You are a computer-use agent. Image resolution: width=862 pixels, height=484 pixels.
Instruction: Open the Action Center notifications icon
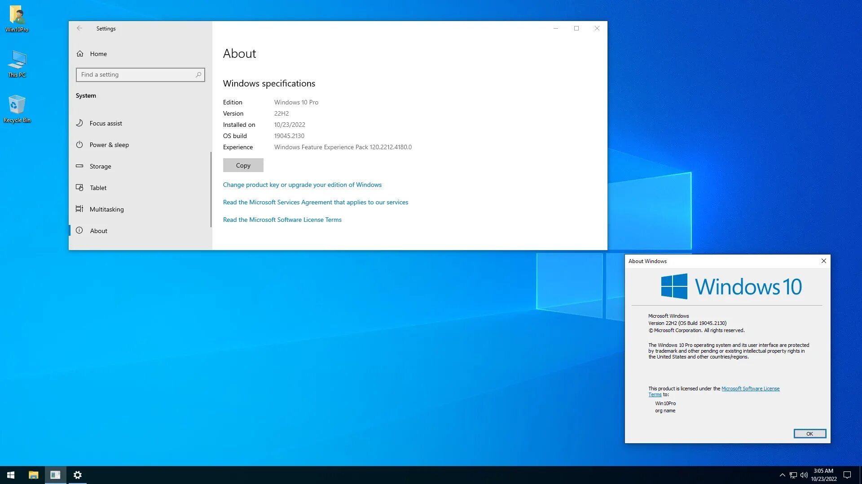(x=847, y=475)
